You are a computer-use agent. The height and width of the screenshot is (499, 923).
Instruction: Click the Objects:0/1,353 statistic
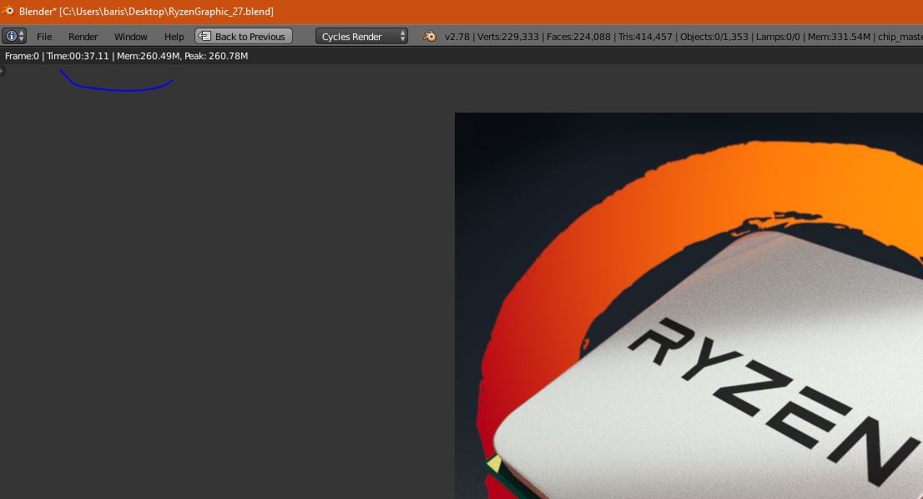tap(714, 37)
